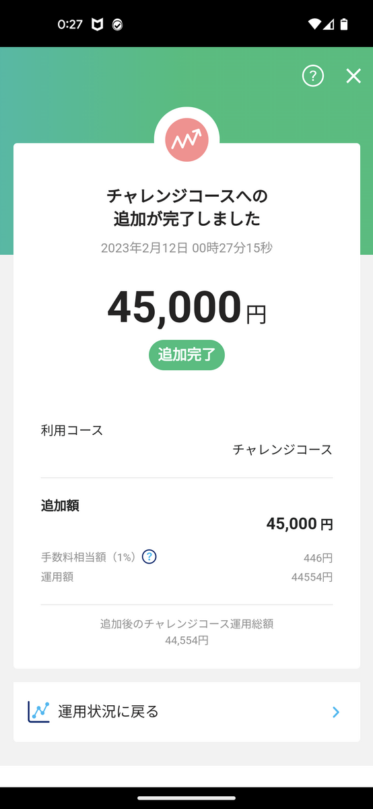Image resolution: width=373 pixels, height=809 pixels.
Task: Open the fee info help icon beside 手数料相当額
Action: (x=149, y=557)
